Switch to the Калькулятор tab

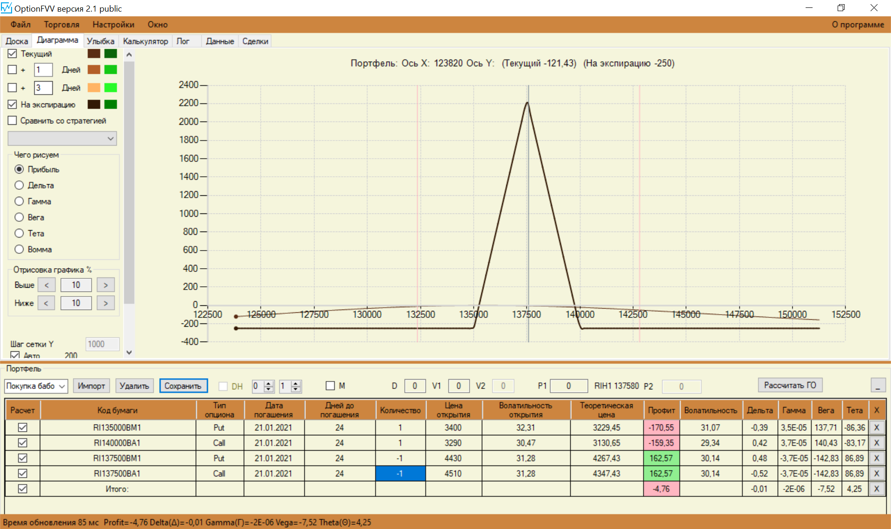[x=145, y=41]
